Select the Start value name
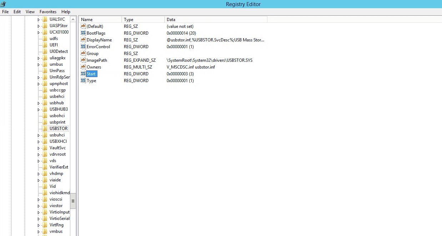This screenshot has height=236, width=442. point(91,74)
